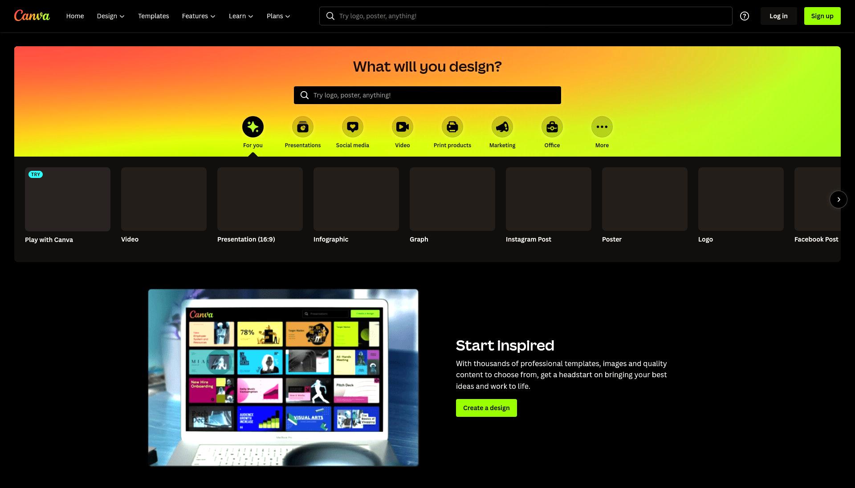This screenshot has height=488, width=855.
Task: Click the hero search magnifier icon
Action: coord(305,95)
